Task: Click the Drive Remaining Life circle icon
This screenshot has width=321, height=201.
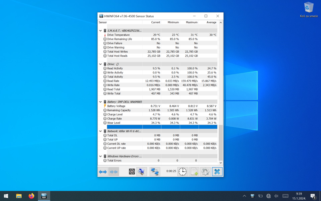Action: pyautogui.click(x=105, y=39)
